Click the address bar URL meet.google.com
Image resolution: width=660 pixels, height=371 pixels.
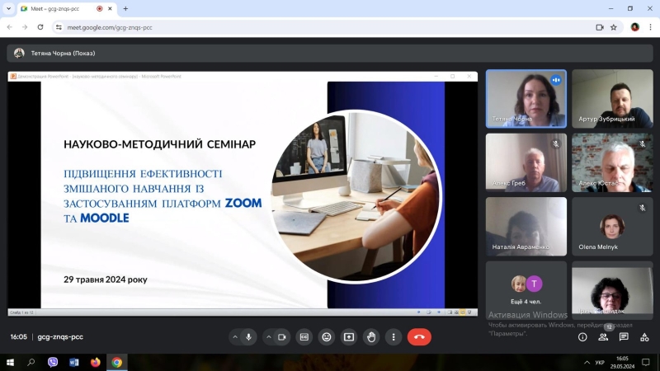tap(110, 27)
